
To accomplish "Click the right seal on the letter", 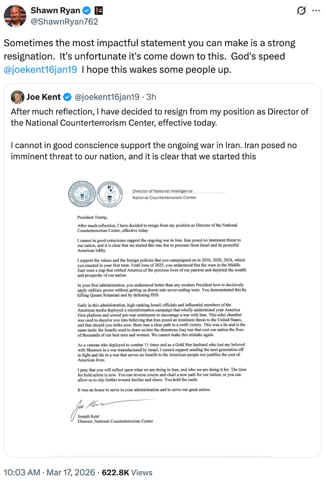I will [109, 194].
